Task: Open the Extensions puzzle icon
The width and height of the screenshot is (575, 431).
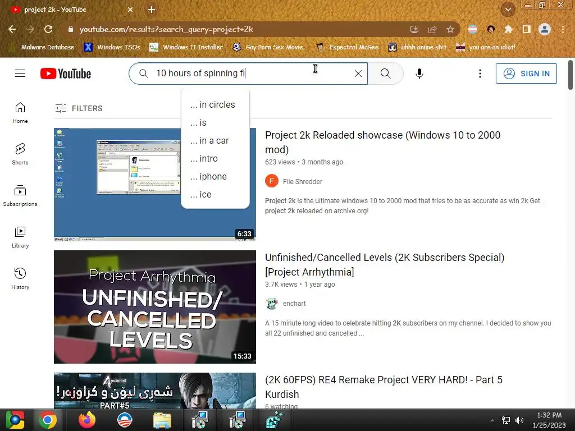Action: point(508,29)
